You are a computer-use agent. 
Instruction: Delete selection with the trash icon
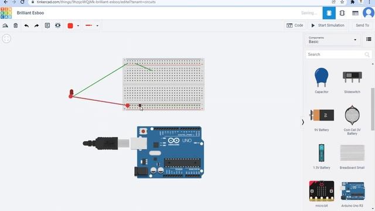click(x=16, y=26)
